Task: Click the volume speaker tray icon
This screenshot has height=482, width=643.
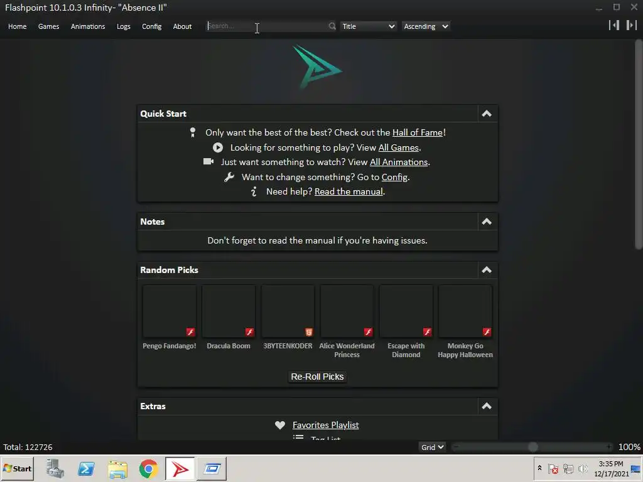Action: pos(583,468)
